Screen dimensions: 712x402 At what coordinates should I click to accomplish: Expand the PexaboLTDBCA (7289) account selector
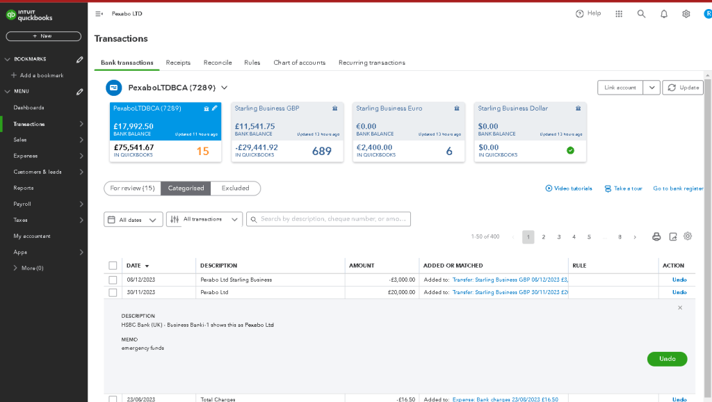pyautogui.click(x=225, y=88)
